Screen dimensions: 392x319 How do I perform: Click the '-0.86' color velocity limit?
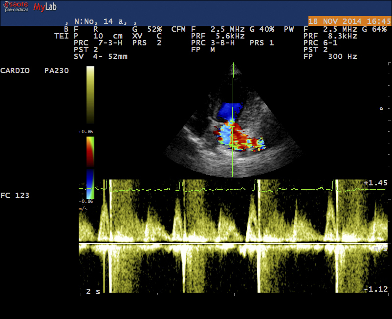tap(86, 201)
